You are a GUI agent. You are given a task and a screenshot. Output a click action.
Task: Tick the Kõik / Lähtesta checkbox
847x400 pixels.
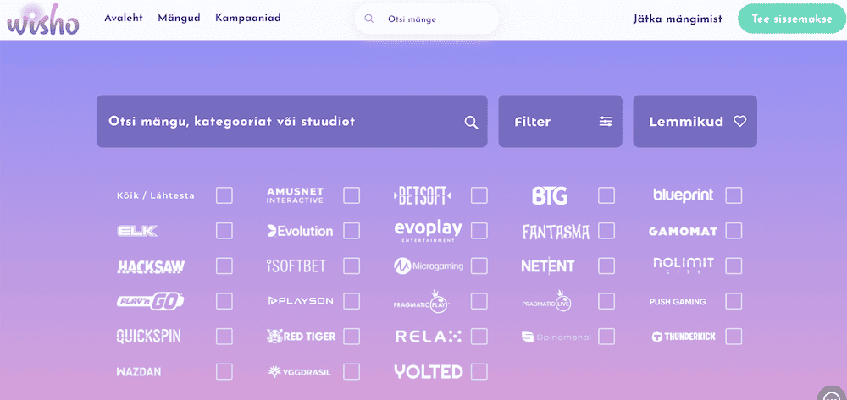pos(224,195)
